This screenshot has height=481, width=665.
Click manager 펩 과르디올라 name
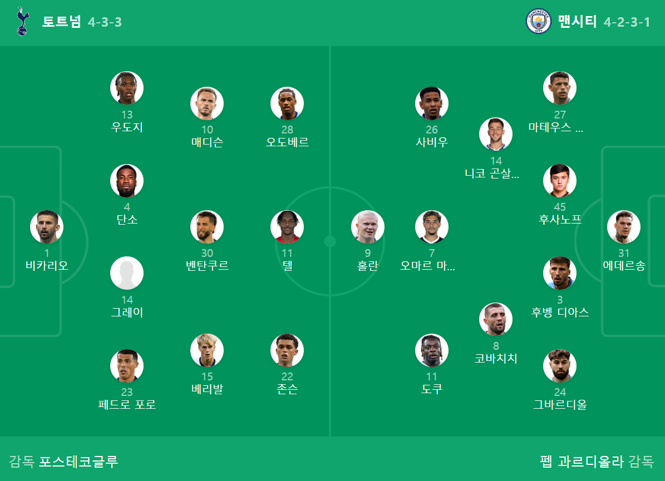pyautogui.click(x=582, y=461)
